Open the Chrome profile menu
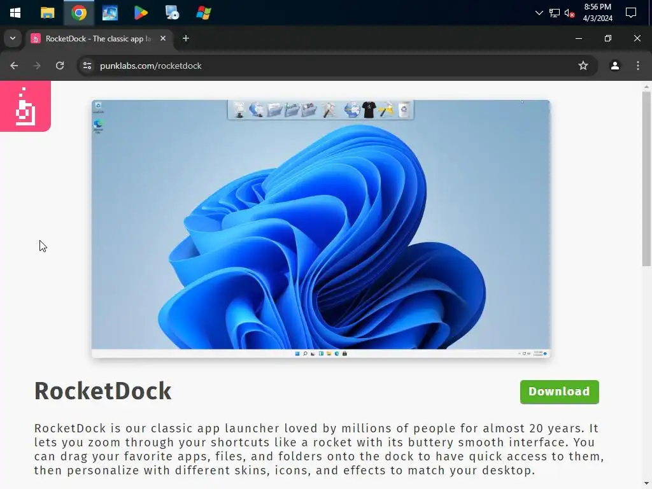Screen dimensions: 652x489 click(614, 66)
